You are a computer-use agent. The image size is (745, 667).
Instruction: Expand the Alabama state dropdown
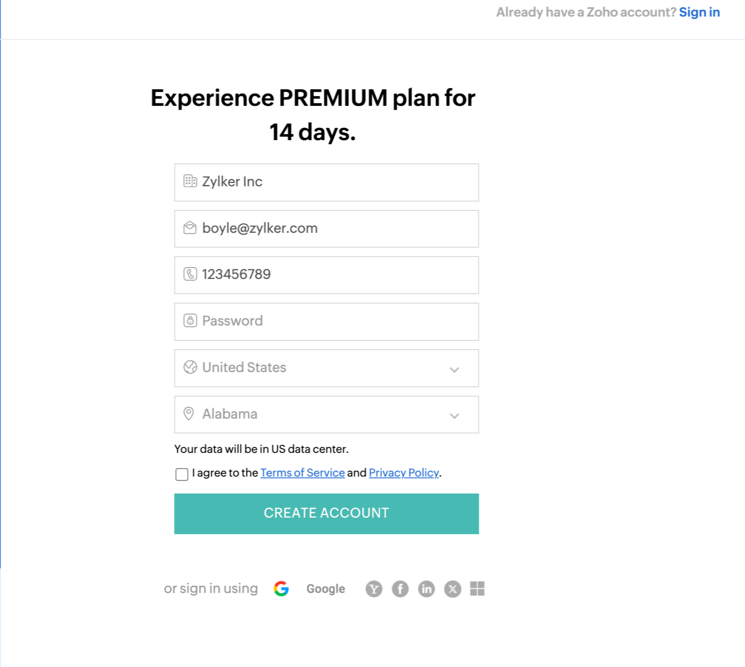[455, 416]
